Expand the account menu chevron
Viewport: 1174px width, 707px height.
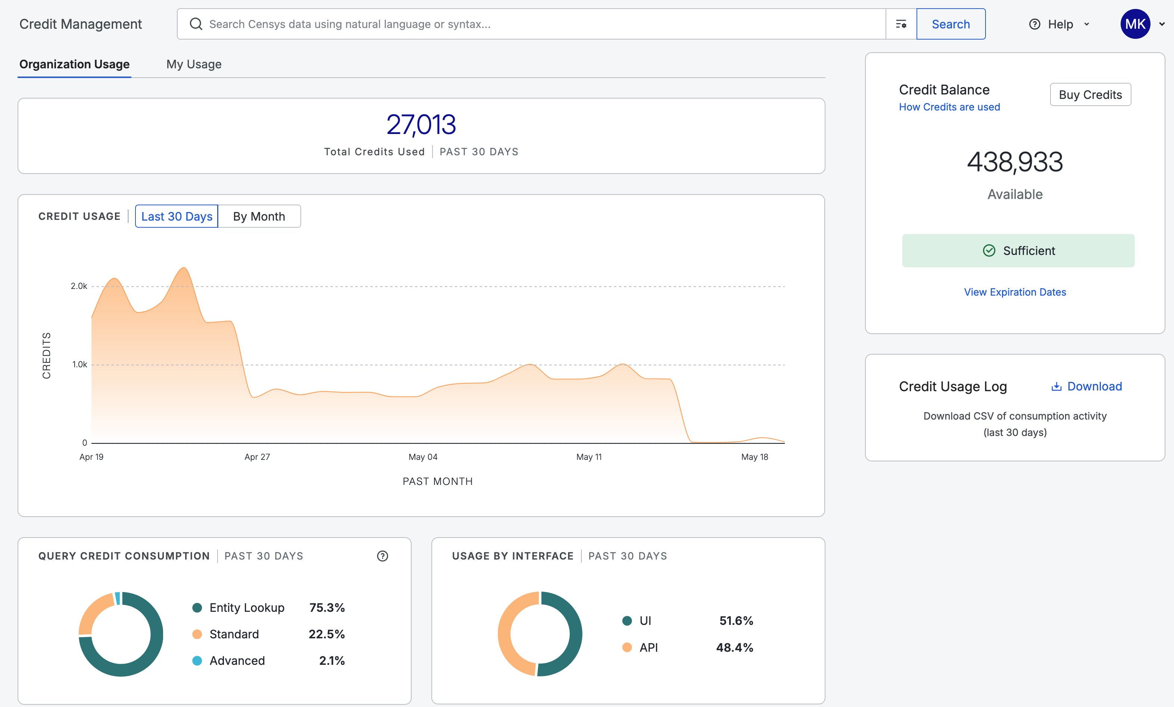pyautogui.click(x=1162, y=24)
